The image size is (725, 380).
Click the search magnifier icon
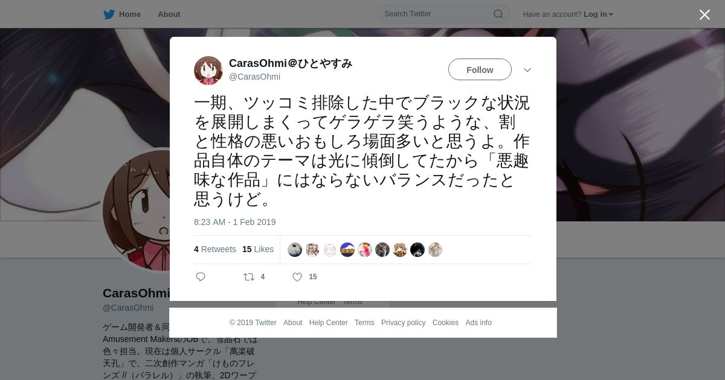point(498,14)
